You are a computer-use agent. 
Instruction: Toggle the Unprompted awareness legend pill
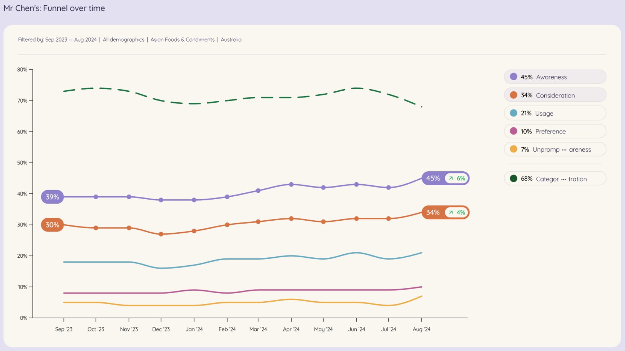pos(555,149)
